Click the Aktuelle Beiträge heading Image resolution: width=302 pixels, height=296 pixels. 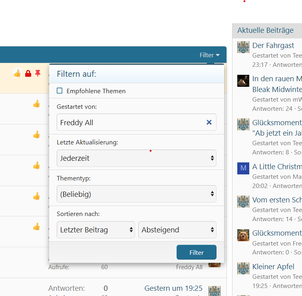[265, 30]
